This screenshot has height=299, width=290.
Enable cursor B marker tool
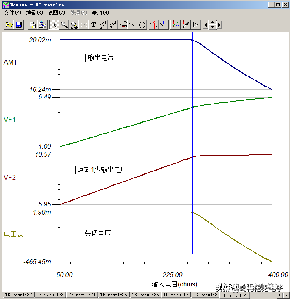coord(164,25)
